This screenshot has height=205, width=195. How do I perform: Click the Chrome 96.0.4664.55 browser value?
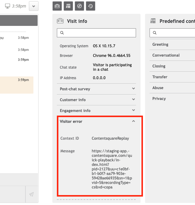[x=112, y=56]
